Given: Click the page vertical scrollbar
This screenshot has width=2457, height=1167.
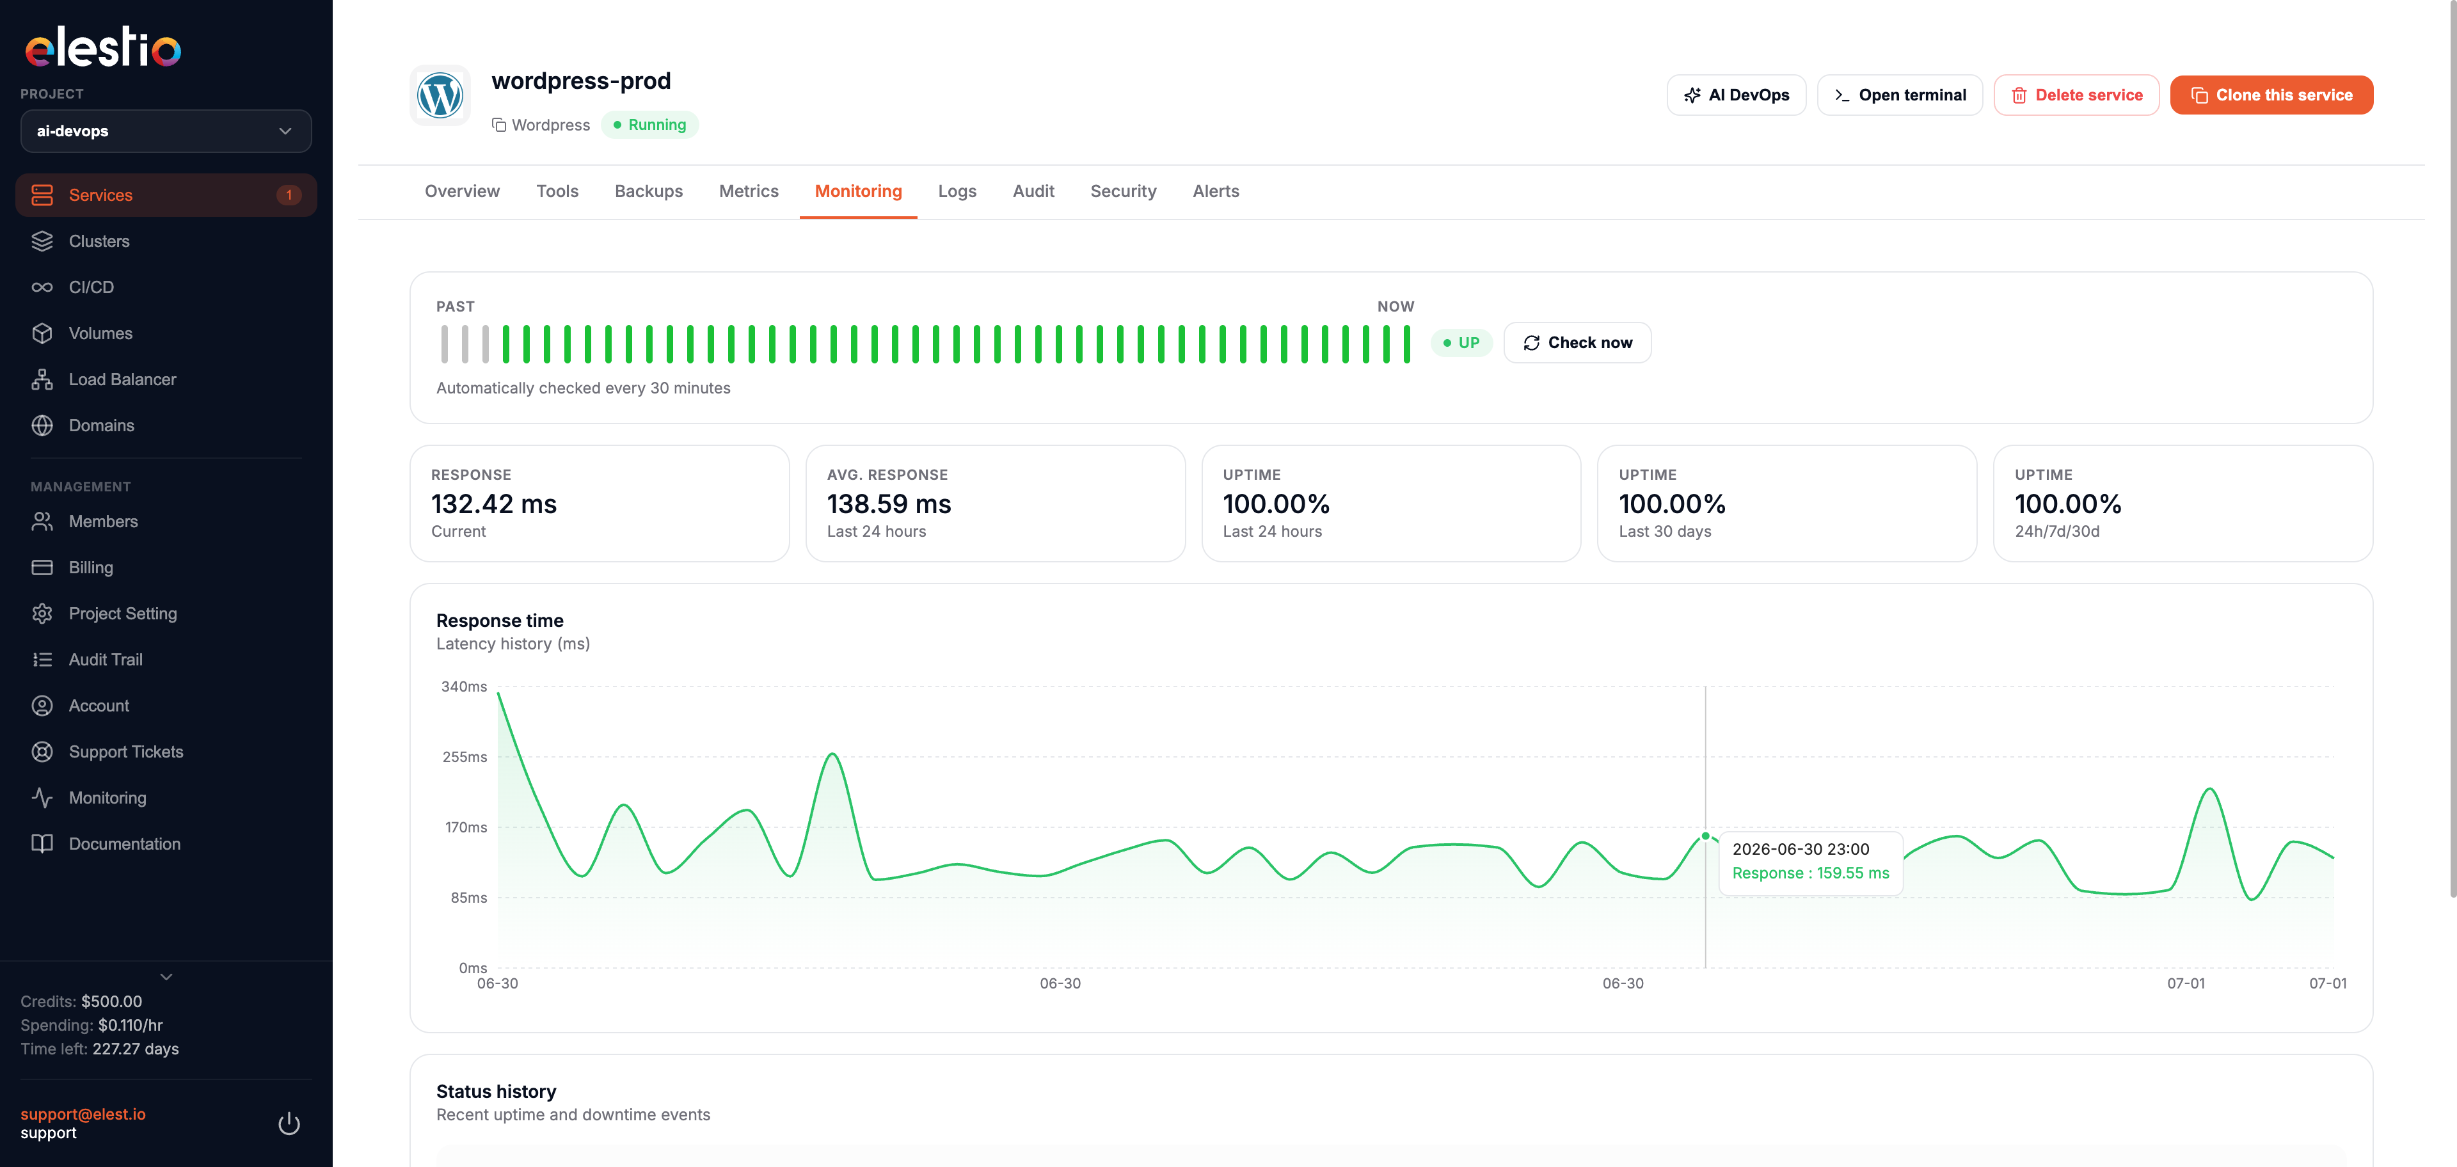Looking at the screenshot, I should point(2453,448).
